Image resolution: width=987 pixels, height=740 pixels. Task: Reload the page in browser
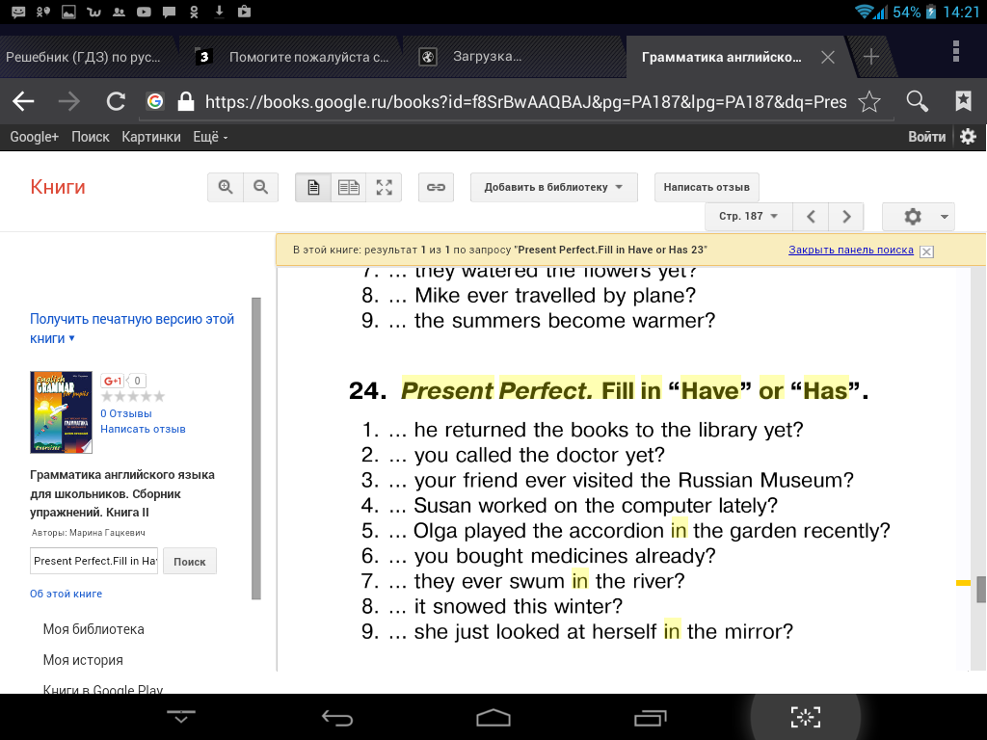pos(116,102)
